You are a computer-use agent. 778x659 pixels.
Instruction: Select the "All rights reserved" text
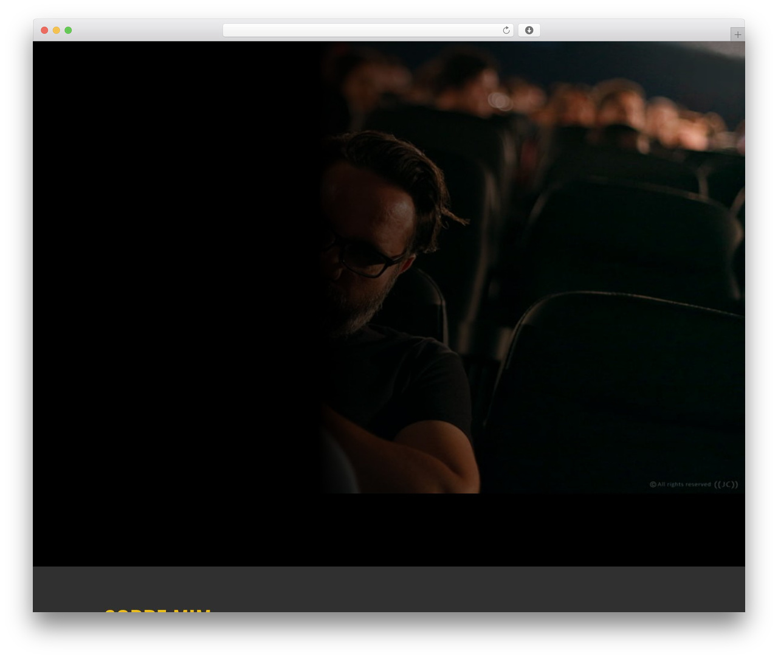tap(684, 485)
